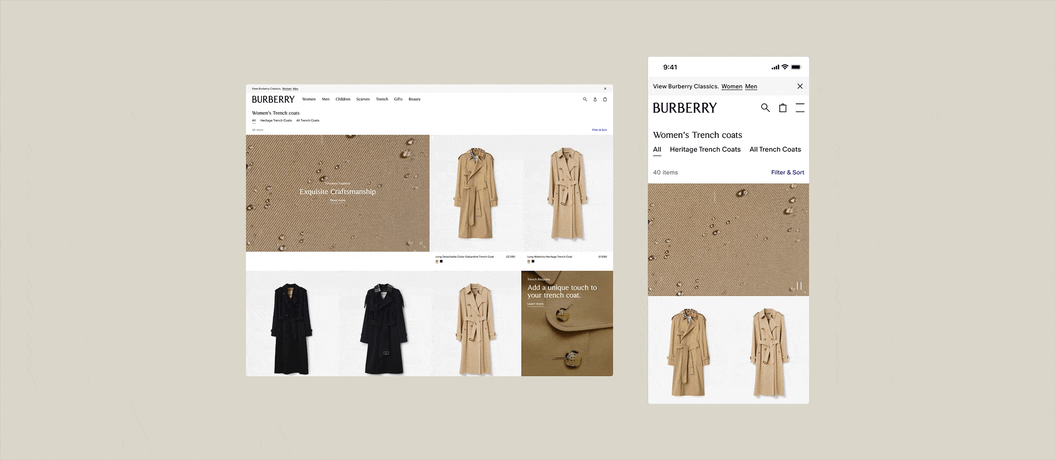This screenshot has height=460, width=1055.
Task: Open the Trench Bespoke promo tile
Action: coord(567,324)
